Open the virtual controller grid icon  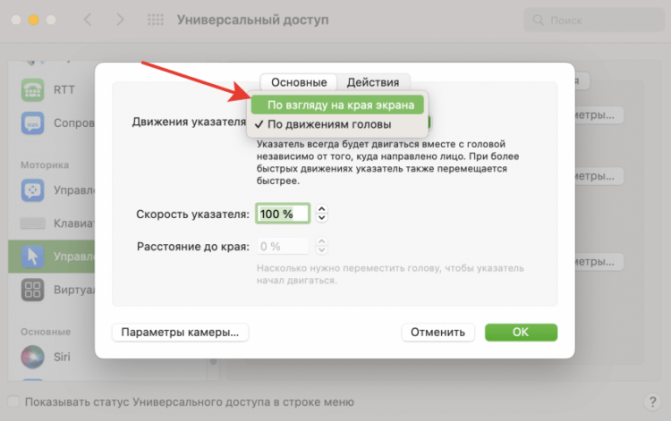coord(32,290)
